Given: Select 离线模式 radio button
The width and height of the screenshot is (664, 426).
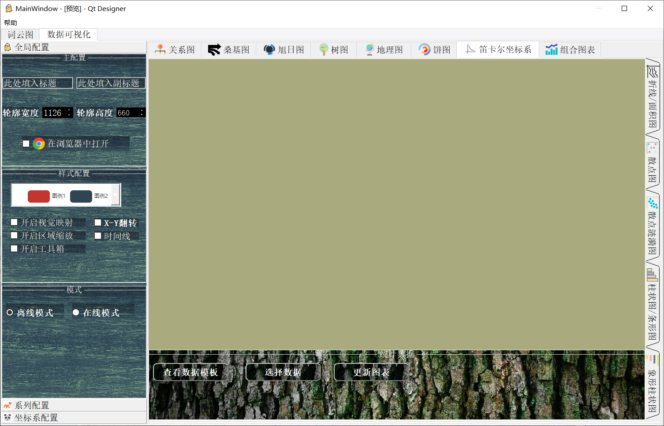Looking at the screenshot, I should (x=10, y=312).
